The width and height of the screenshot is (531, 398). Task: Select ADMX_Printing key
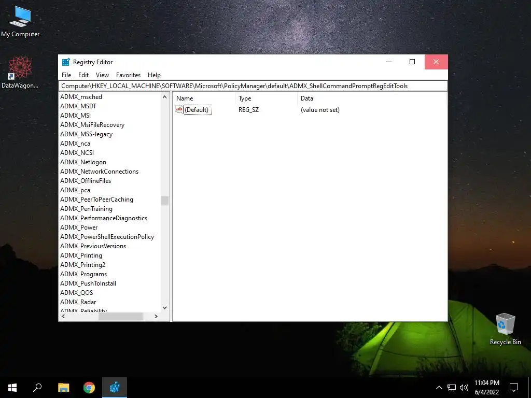tap(81, 255)
